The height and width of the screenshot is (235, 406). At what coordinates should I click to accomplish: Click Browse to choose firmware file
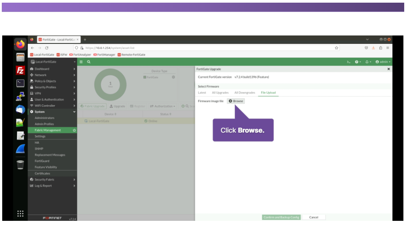point(236,101)
